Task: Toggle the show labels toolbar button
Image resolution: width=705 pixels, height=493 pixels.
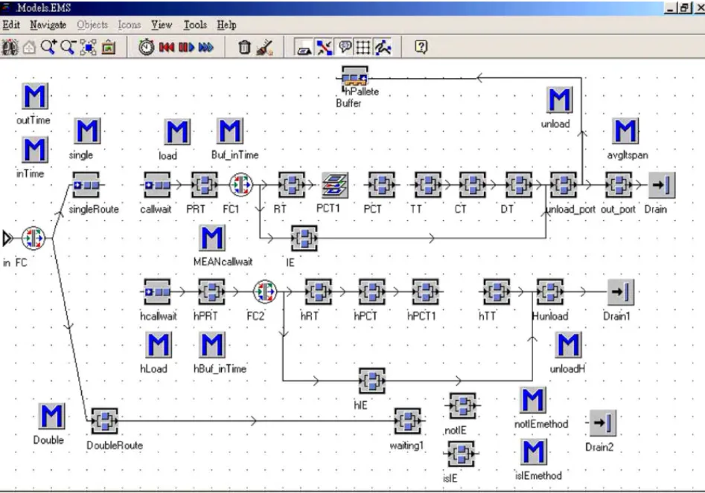Action: tap(304, 47)
